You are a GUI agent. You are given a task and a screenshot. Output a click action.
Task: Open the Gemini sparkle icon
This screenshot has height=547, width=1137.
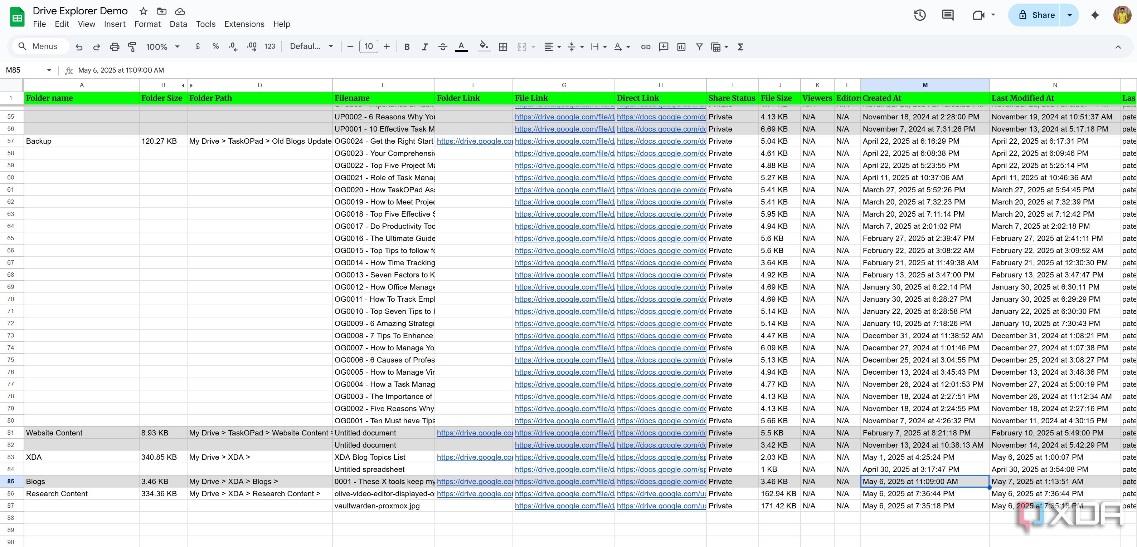pos(1095,15)
